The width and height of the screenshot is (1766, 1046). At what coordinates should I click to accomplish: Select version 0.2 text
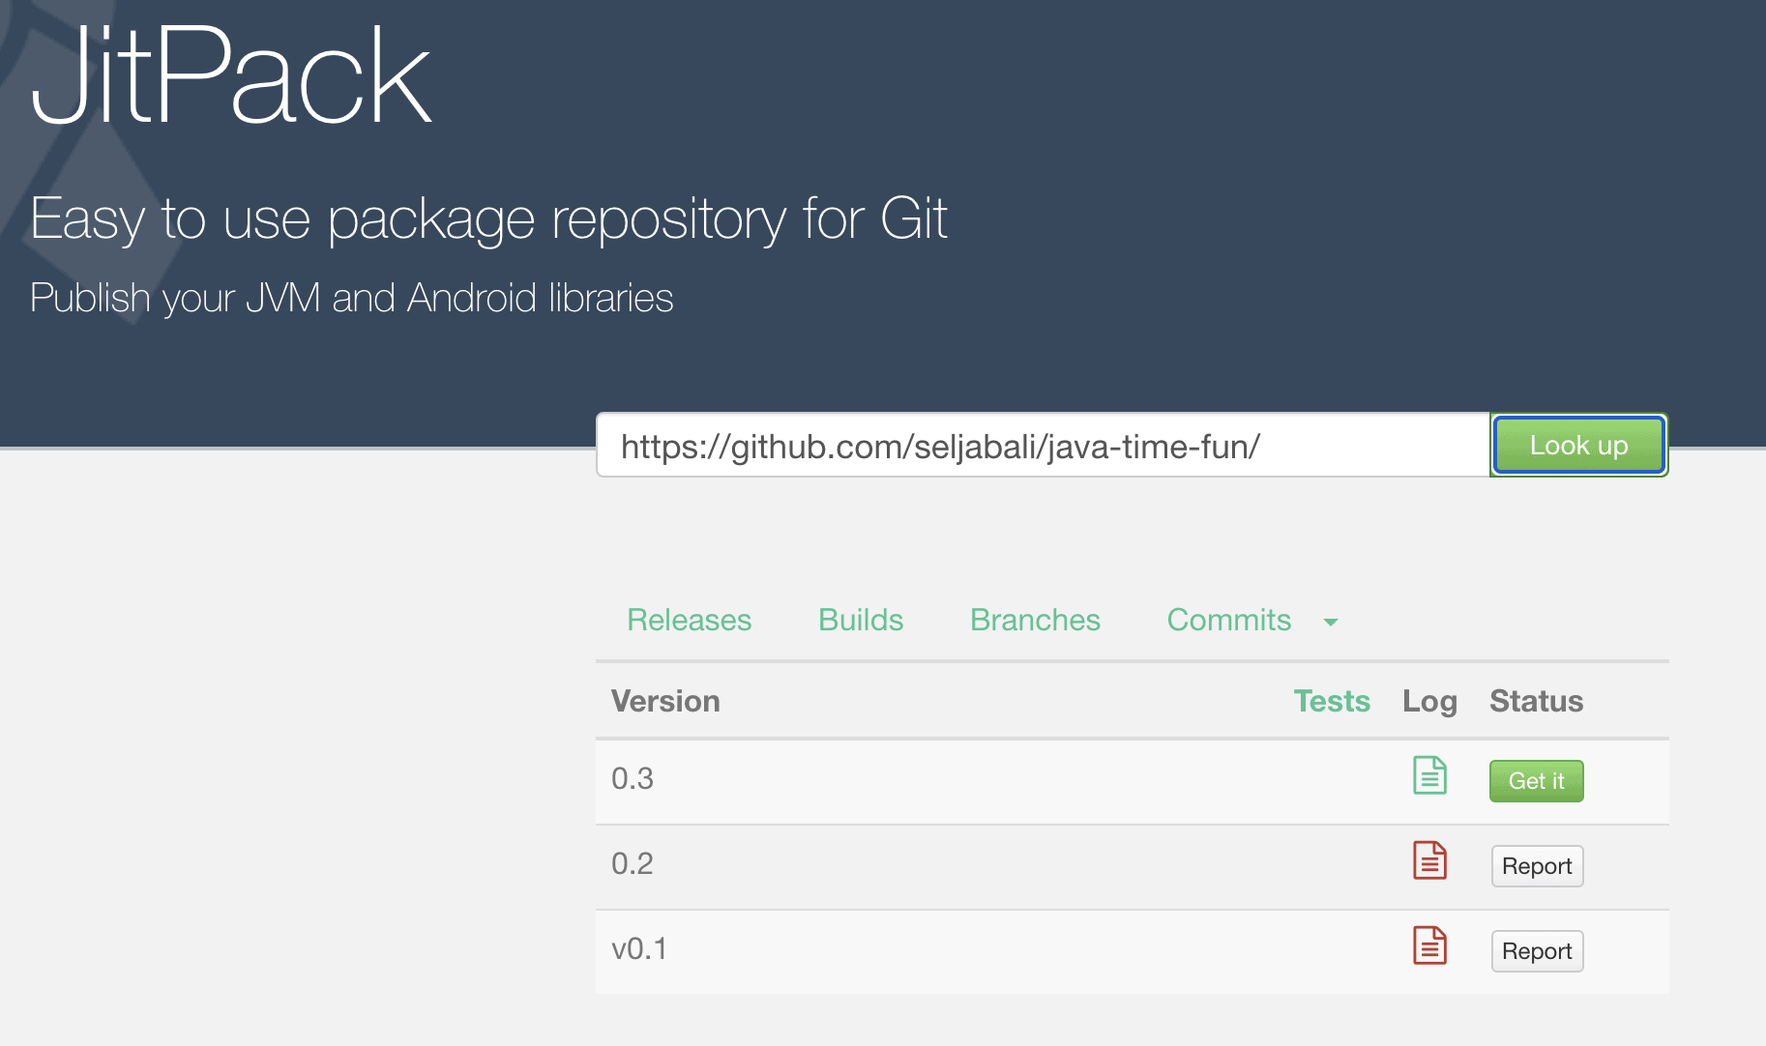click(633, 863)
